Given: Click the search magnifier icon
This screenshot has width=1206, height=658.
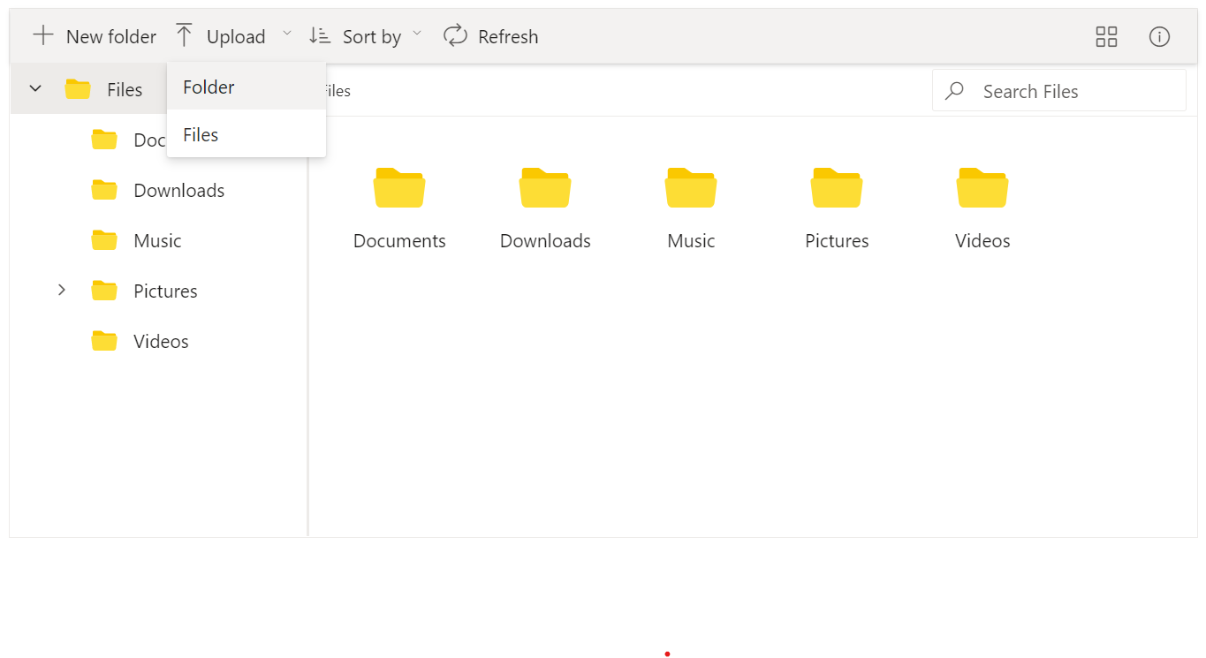Looking at the screenshot, I should pos(954,91).
